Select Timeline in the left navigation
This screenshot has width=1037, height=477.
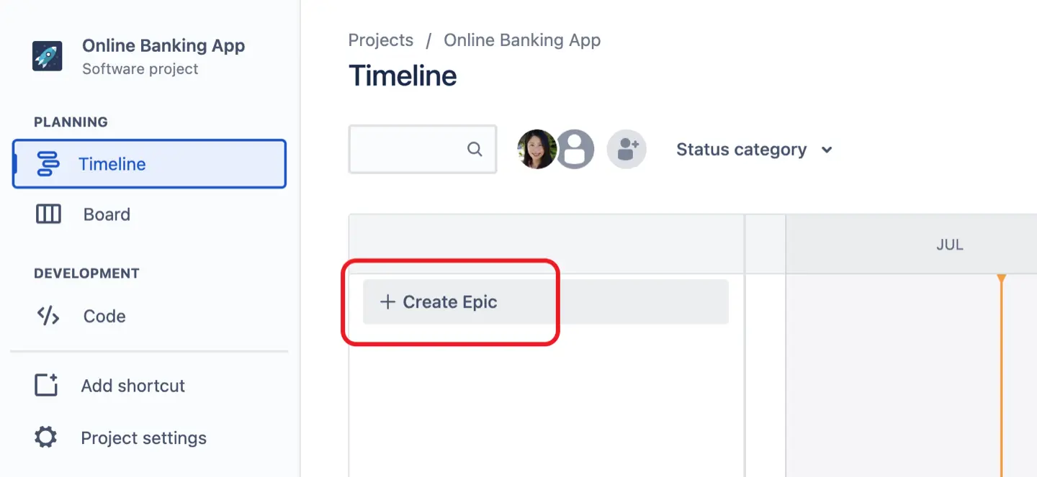[x=112, y=163]
